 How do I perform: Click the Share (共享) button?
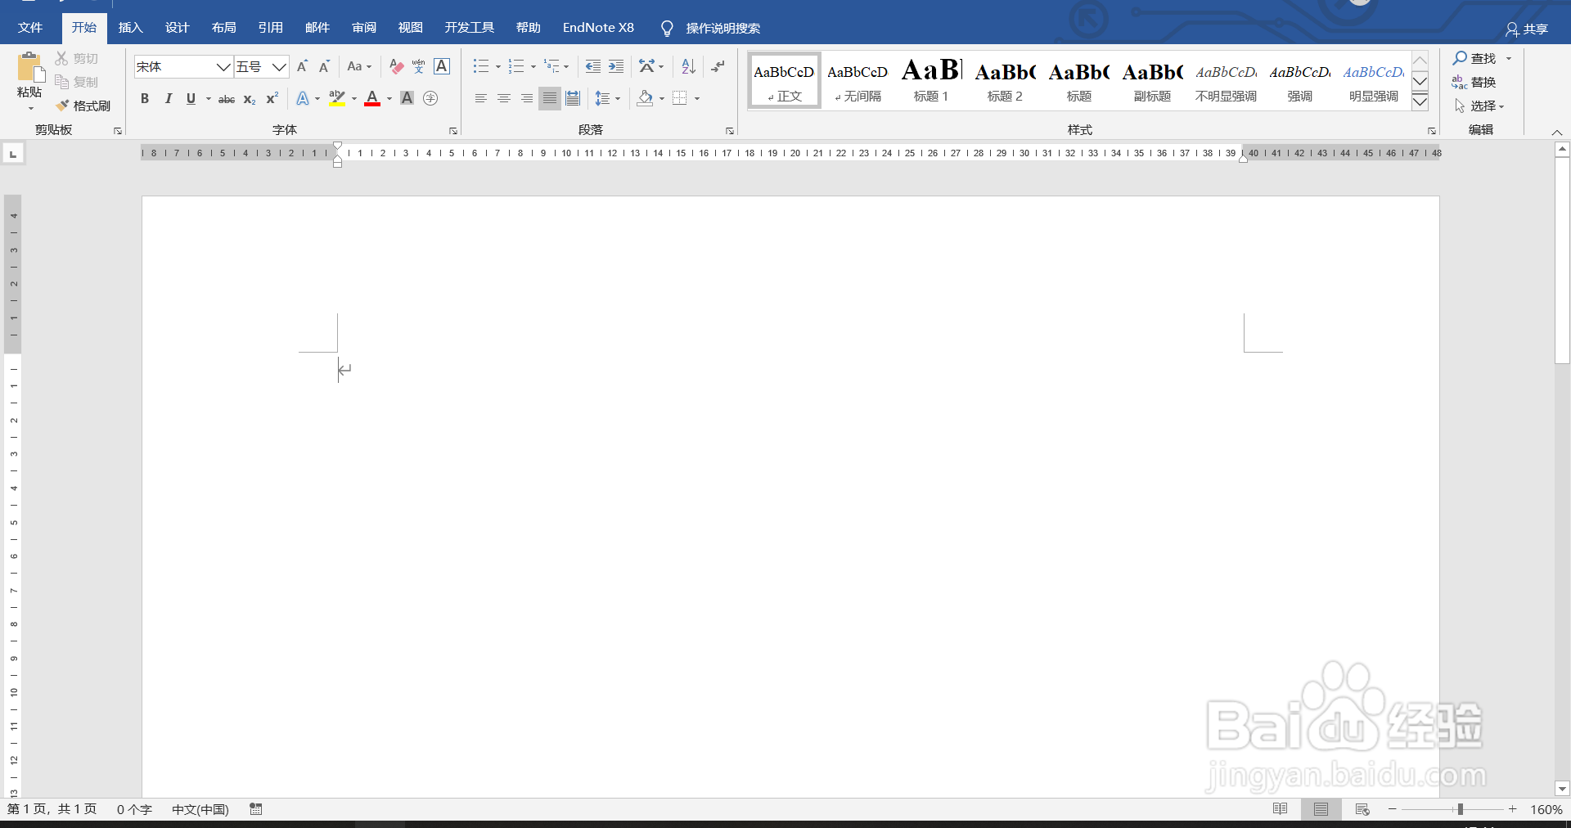click(1527, 29)
